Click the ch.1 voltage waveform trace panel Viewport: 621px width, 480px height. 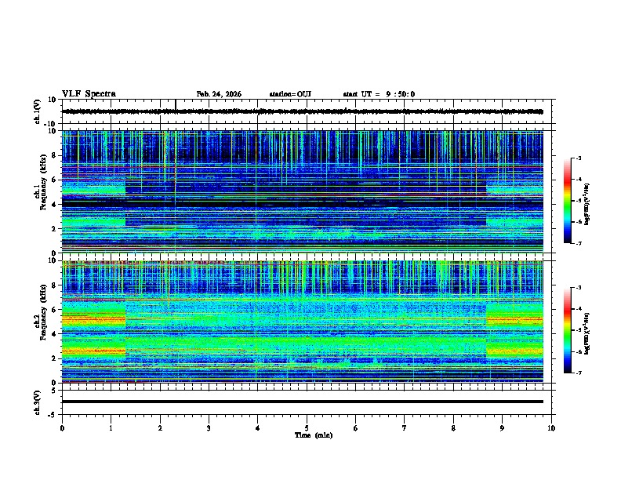(x=308, y=111)
